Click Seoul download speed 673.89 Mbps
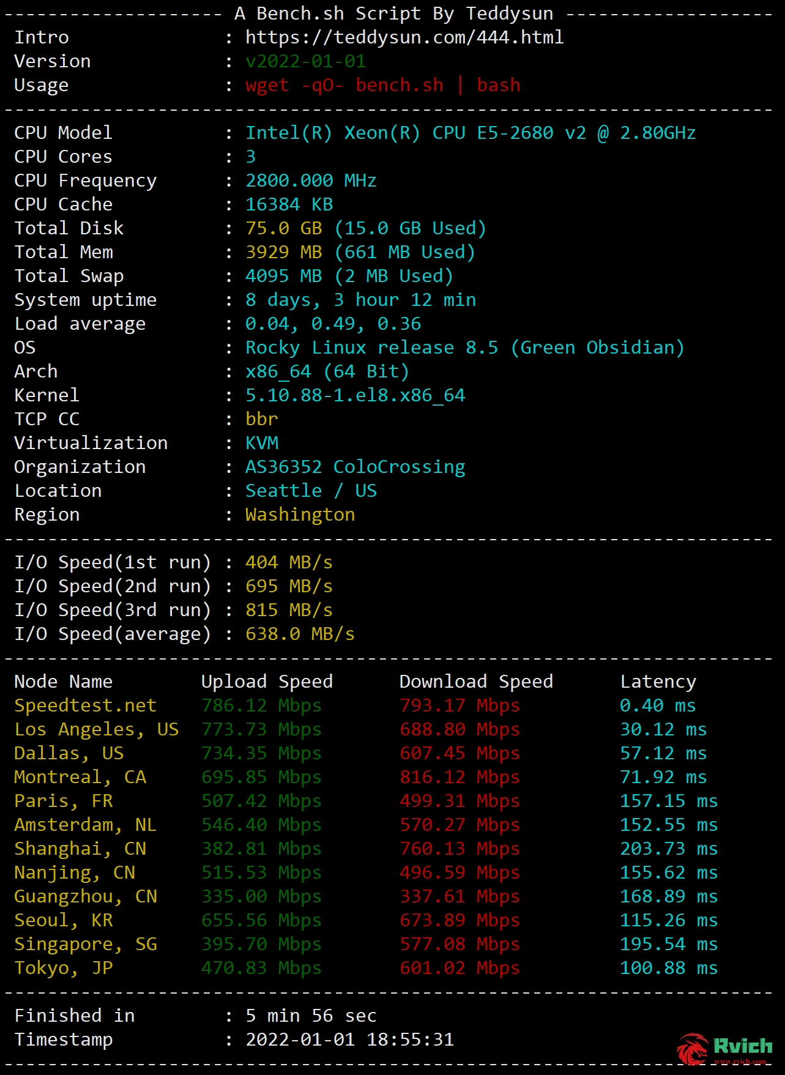785x1075 pixels. (459, 920)
